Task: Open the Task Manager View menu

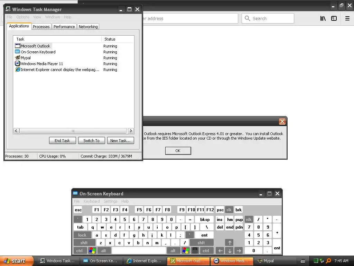Action: pos(37,17)
